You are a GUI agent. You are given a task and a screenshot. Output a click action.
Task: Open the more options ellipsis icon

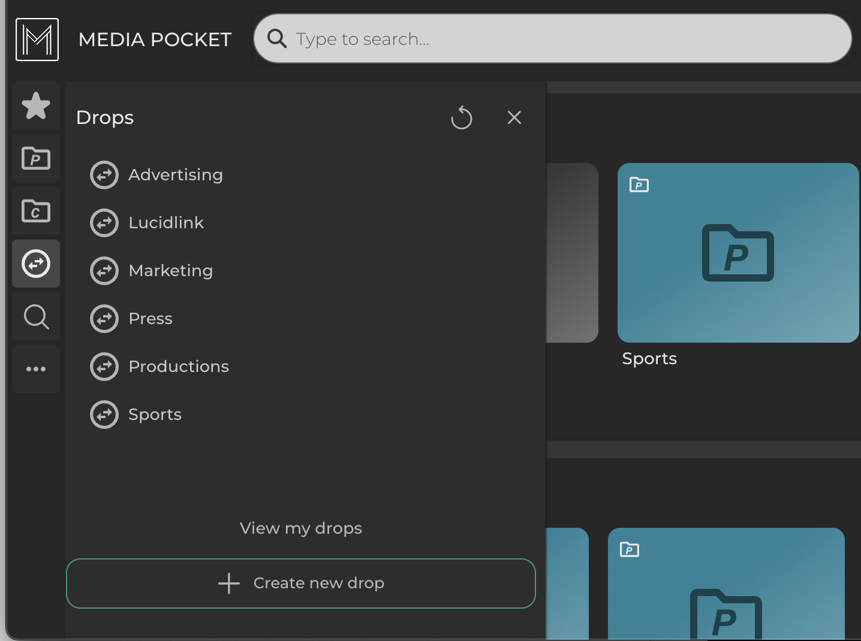click(x=36, y=369)
